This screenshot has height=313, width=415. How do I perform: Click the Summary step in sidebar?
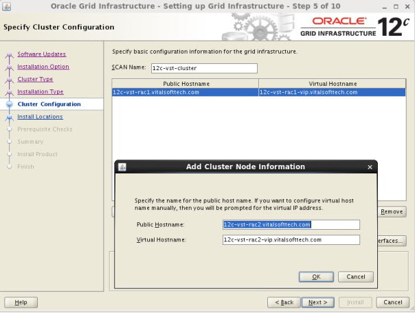click(x=30, y=142)
